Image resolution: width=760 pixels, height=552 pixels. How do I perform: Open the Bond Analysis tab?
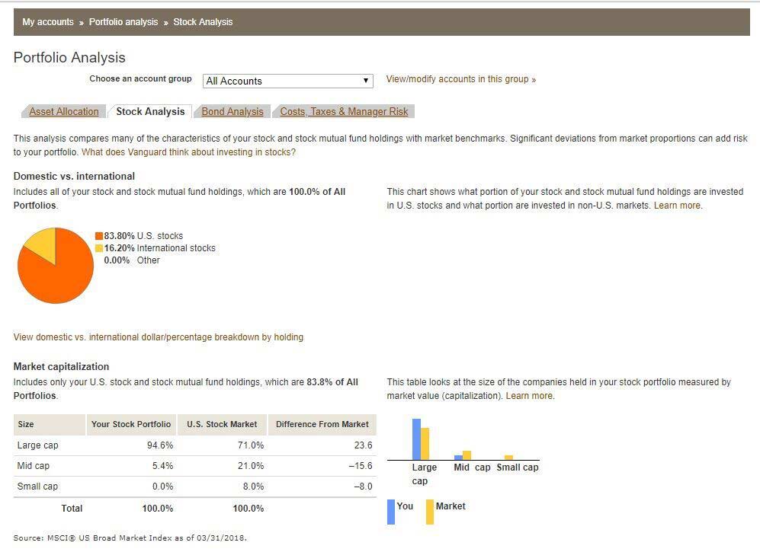point(232,112)
